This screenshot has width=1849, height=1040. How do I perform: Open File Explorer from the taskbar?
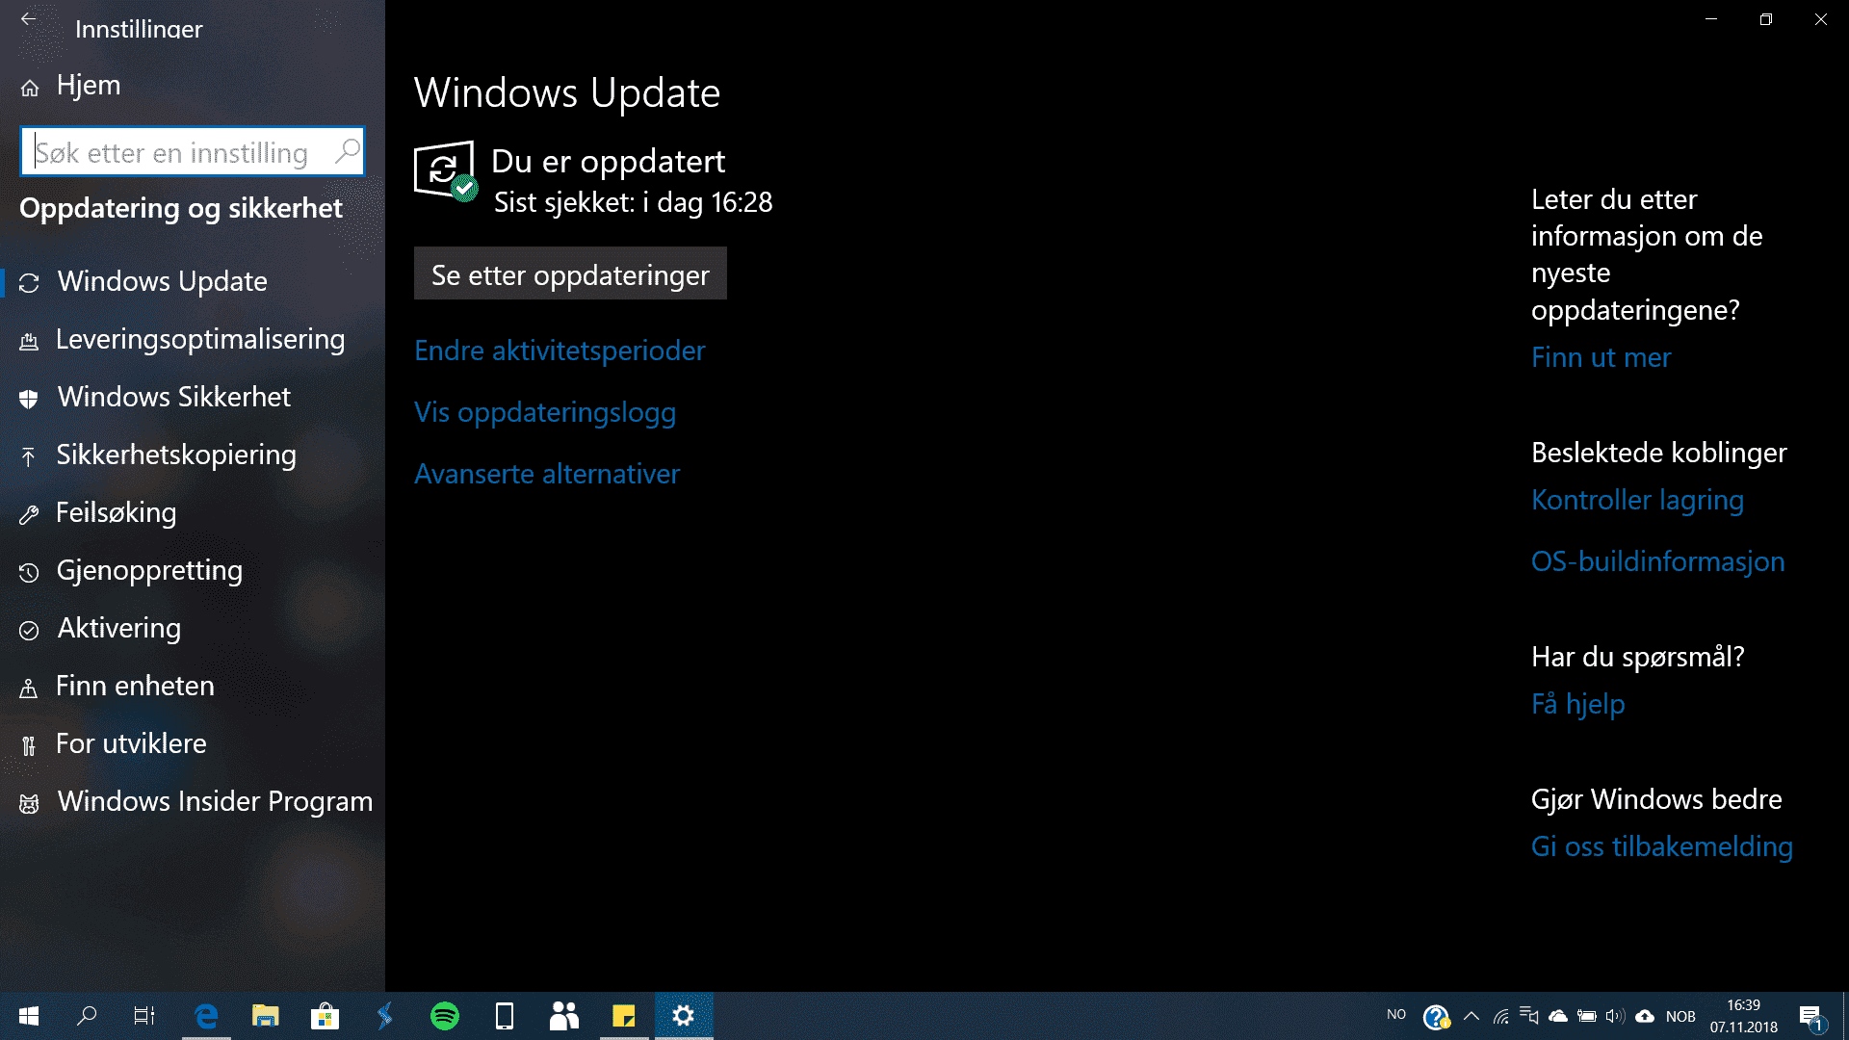(265, 1016)
